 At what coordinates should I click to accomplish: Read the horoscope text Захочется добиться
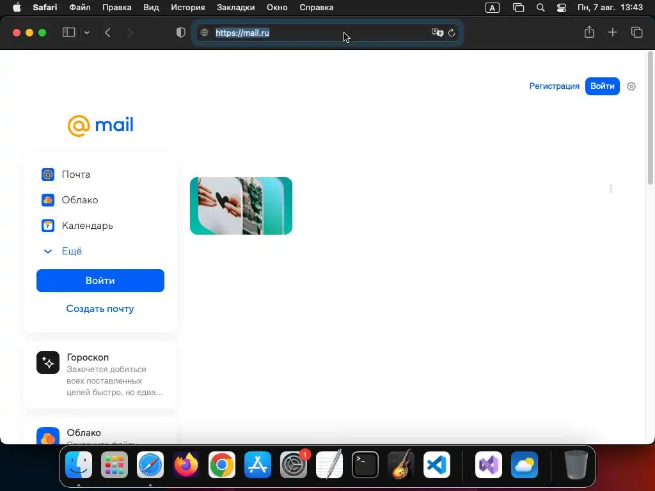coord(107,369)
